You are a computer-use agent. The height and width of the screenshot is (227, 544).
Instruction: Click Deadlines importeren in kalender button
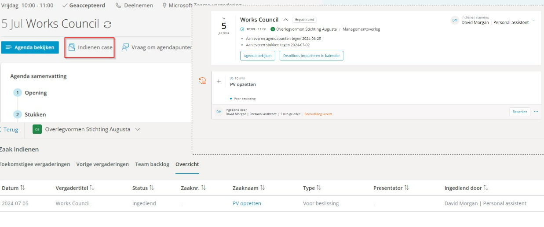(x=311, y=56)
